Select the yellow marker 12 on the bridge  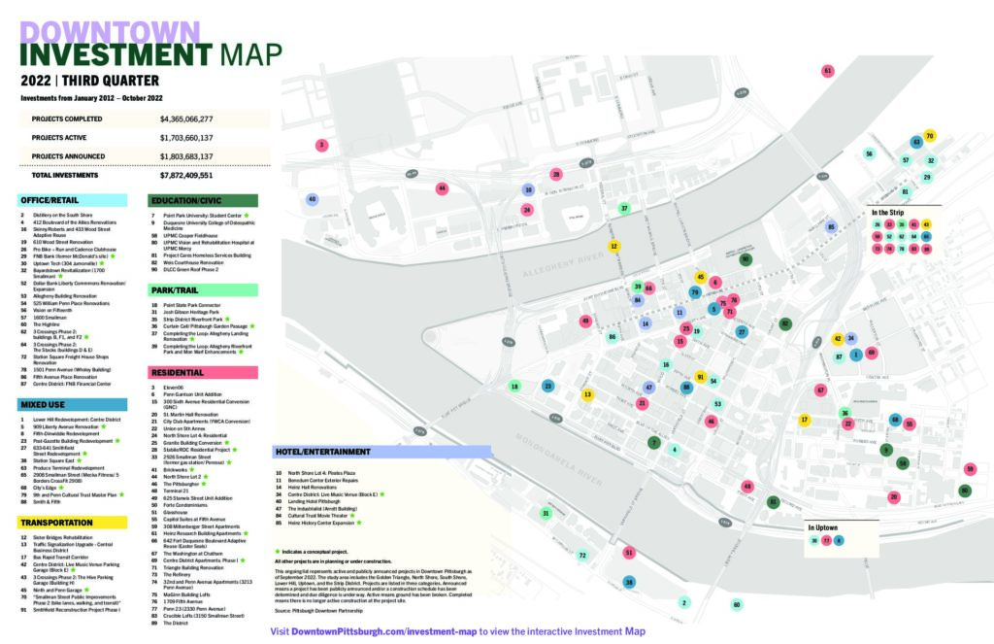coord(613,246)
